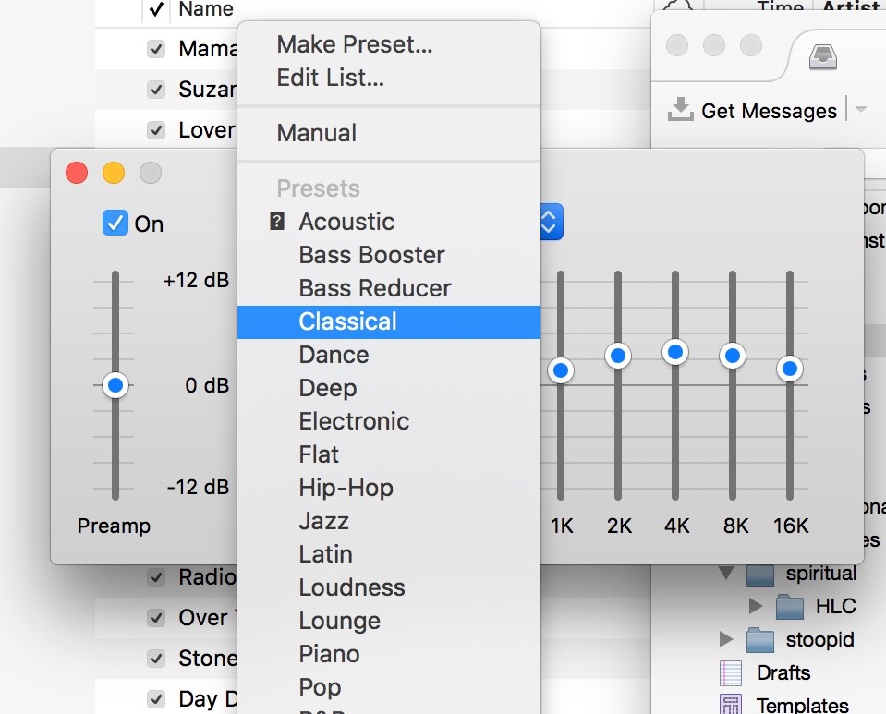This screenshot has width=886, height=714.
Task: Choose the highlighted Classical preset
Action: pyautogui.click(x=389, y=322)
